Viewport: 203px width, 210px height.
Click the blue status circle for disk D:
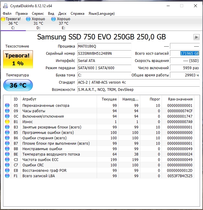(28, 19)
